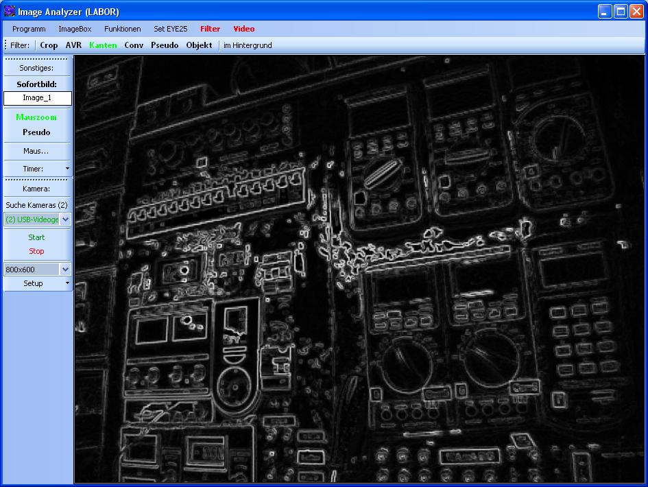This screenshot has height=487, width=648.
Task: Click the Objekt filter in toolbar
Action: pyautogui.click(x=199, y=45)
